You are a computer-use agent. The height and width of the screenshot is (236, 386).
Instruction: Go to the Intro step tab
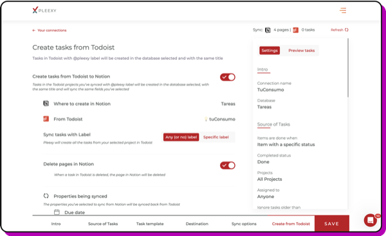pyautogui.click(x=56, y=224)
